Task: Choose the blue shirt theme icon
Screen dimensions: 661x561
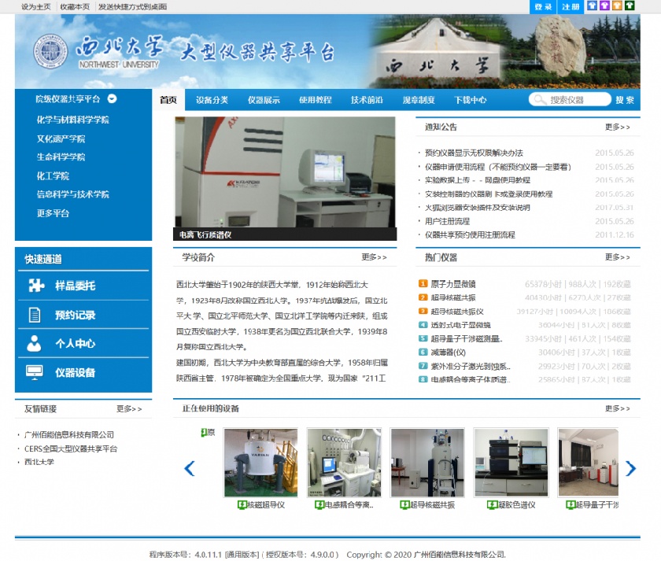Action: pos(592,6)
